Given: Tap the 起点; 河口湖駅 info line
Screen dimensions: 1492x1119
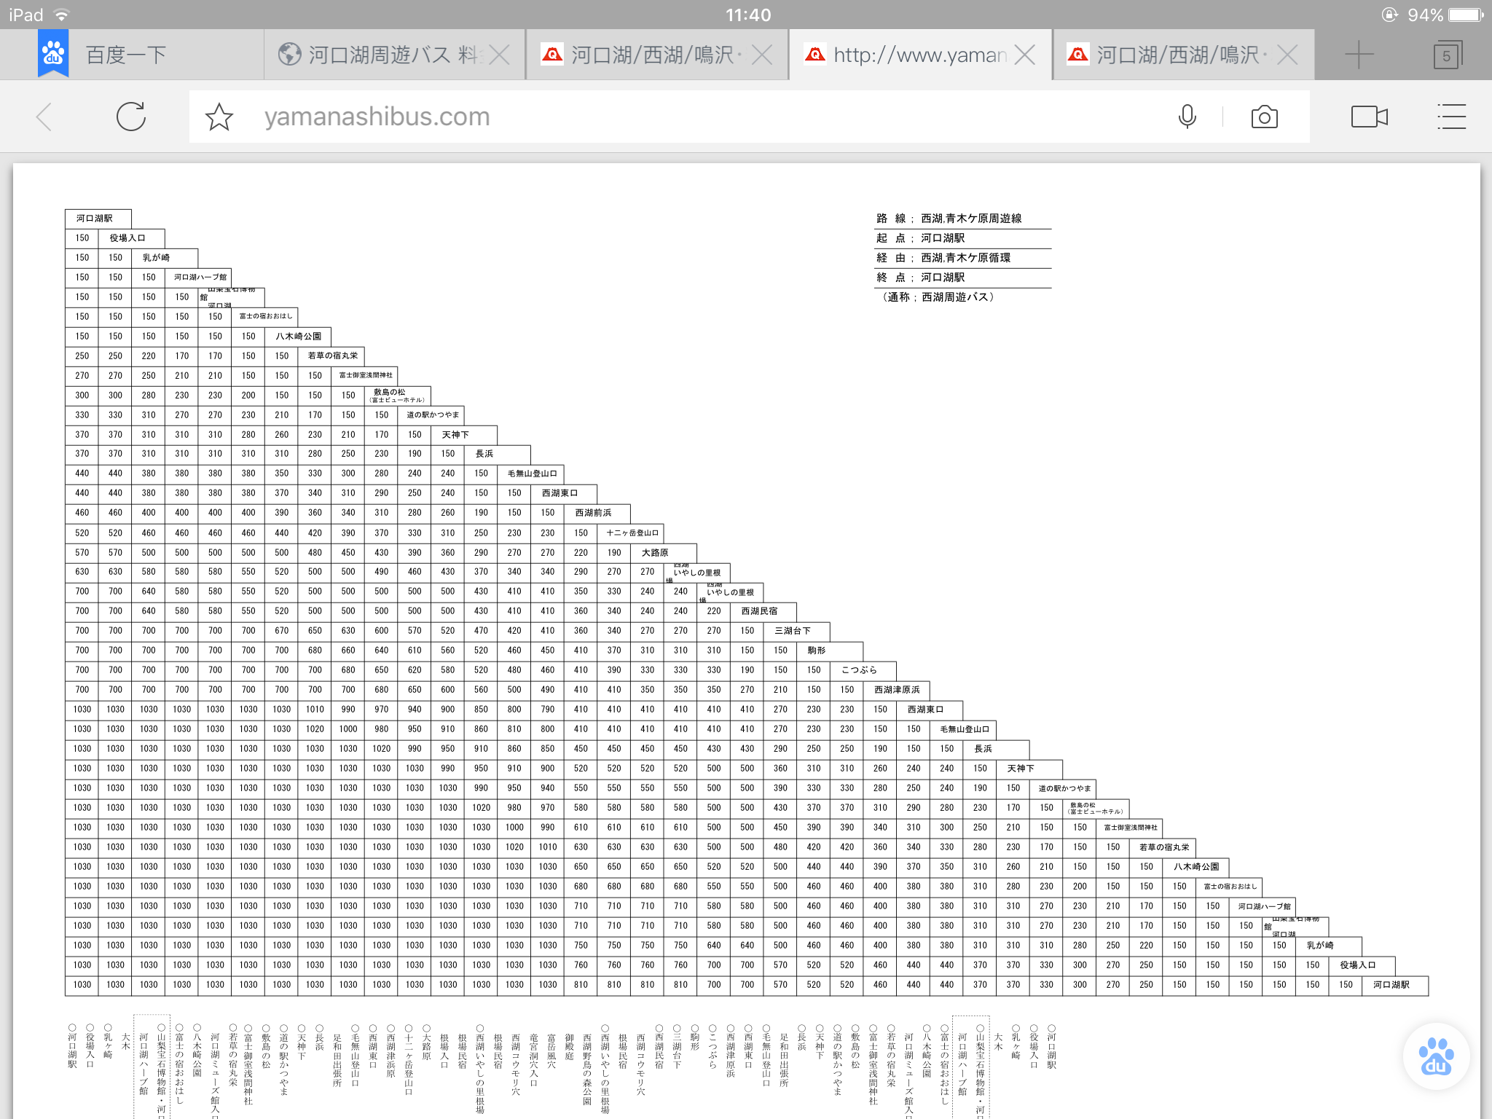Looking at the screenshot, I should point(921,238).
